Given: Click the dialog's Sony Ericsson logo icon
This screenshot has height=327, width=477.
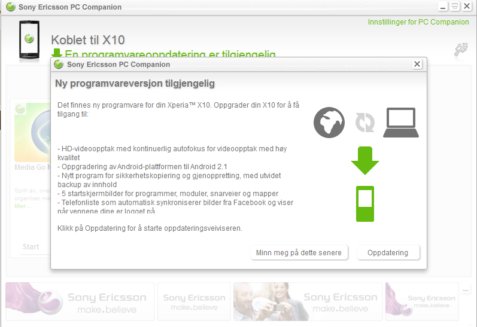Looking at the screenshot, I should (x=59, y=64).
